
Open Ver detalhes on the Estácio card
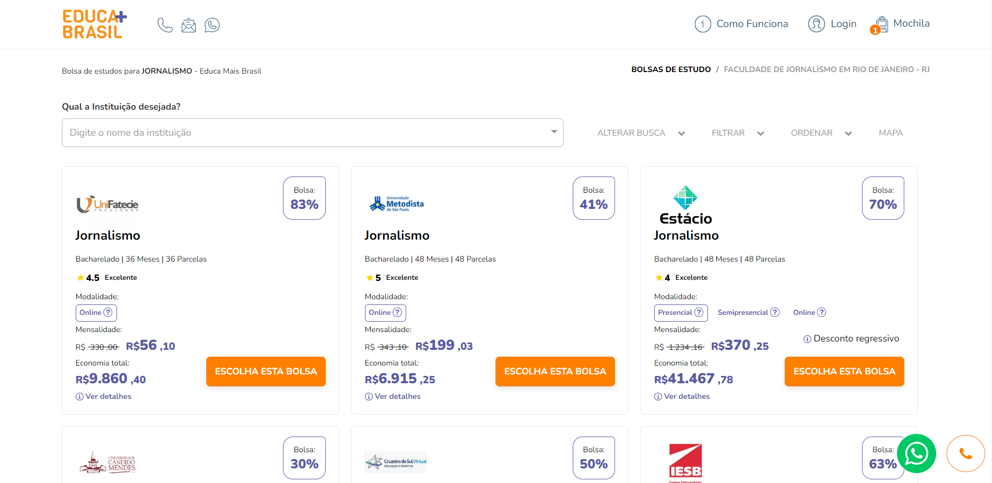click(x=682, y=396)
